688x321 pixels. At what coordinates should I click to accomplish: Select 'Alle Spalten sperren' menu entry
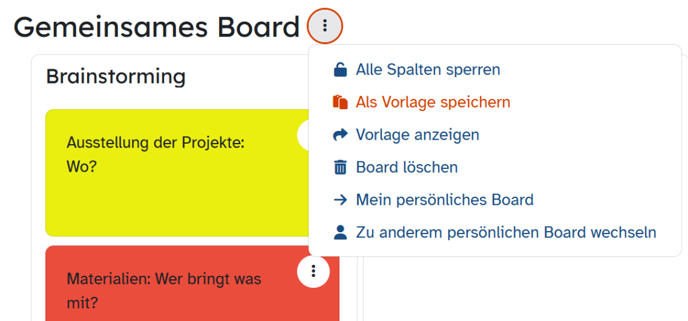click(428, 70)
